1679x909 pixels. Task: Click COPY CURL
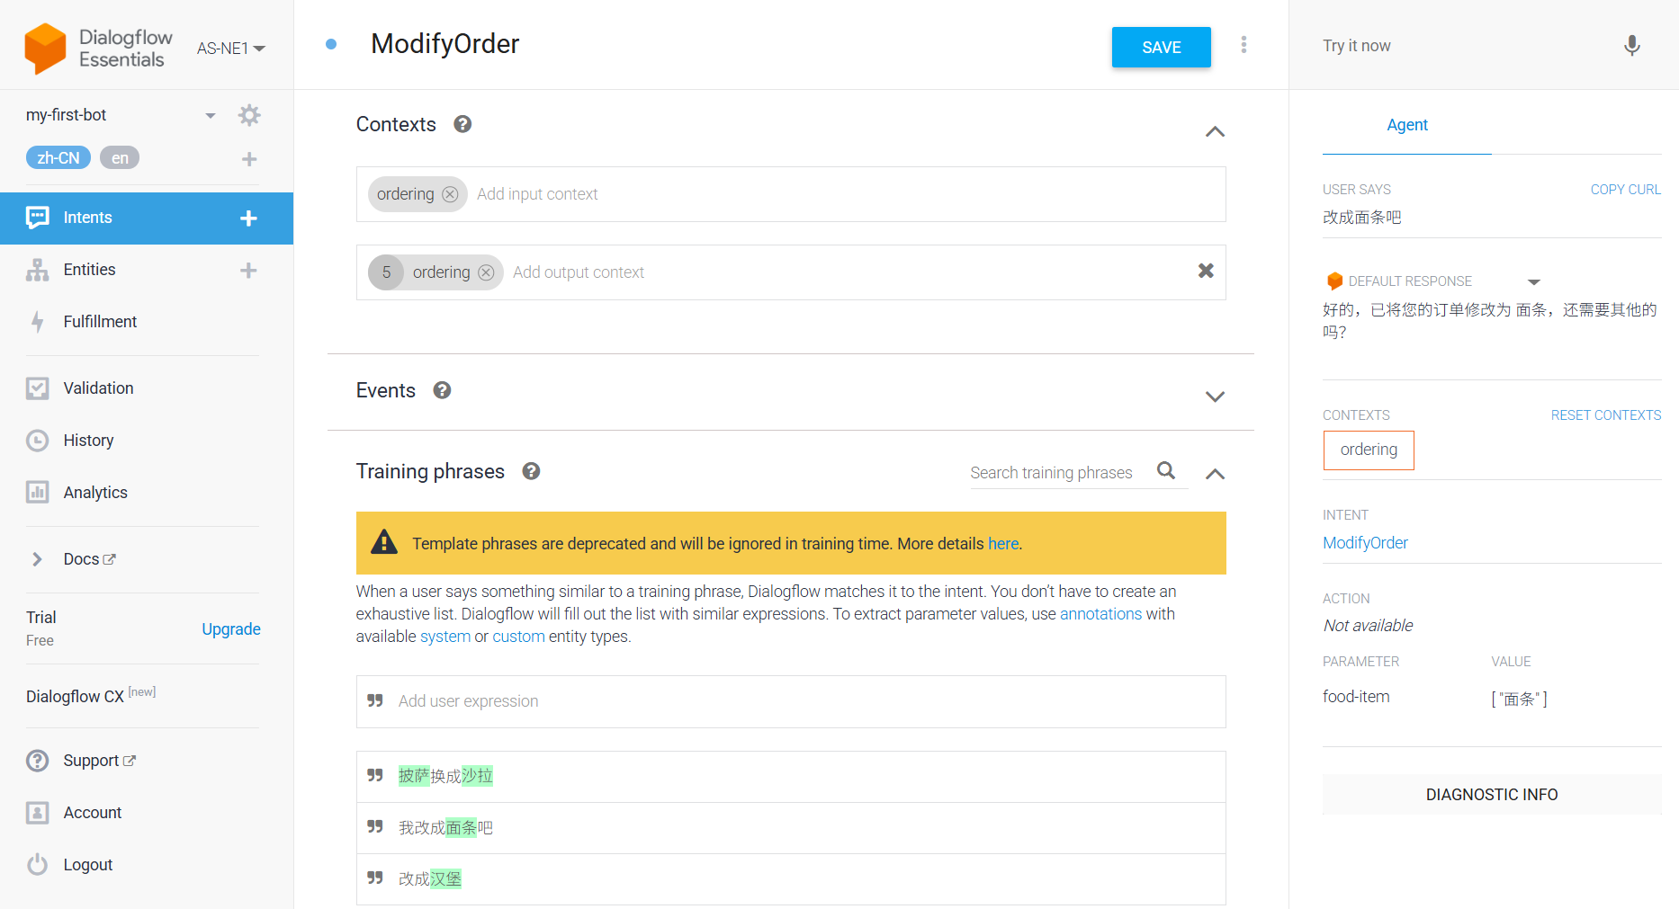click(x=1626, y=190)
